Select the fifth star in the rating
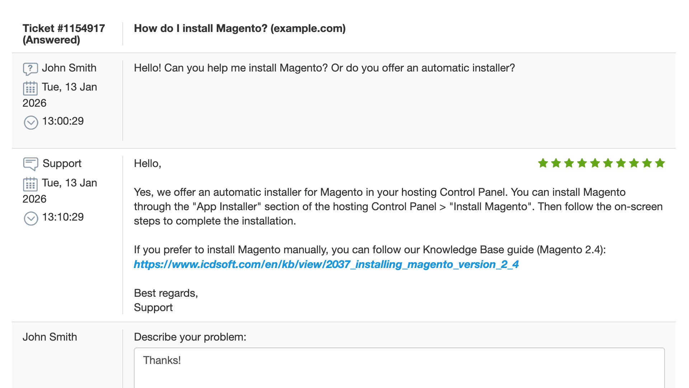This screenshot has height=388, width=689. 595,163
